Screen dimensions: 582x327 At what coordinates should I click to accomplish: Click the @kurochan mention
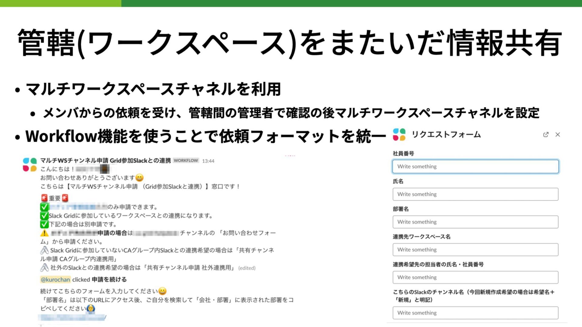55,280
